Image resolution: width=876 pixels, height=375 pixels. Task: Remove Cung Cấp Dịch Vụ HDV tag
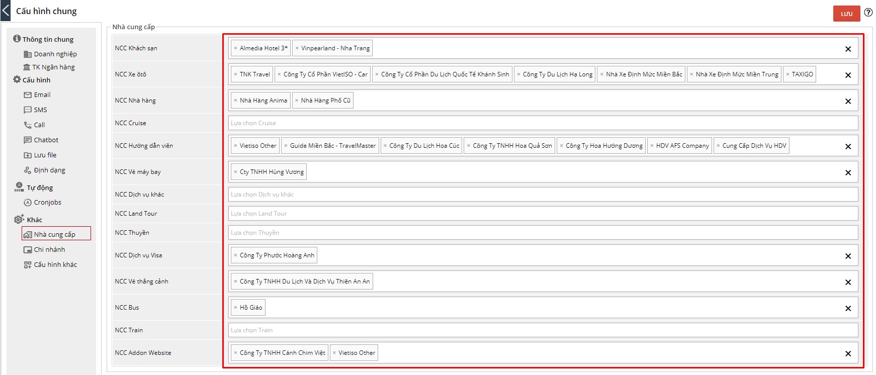(718, 146)
